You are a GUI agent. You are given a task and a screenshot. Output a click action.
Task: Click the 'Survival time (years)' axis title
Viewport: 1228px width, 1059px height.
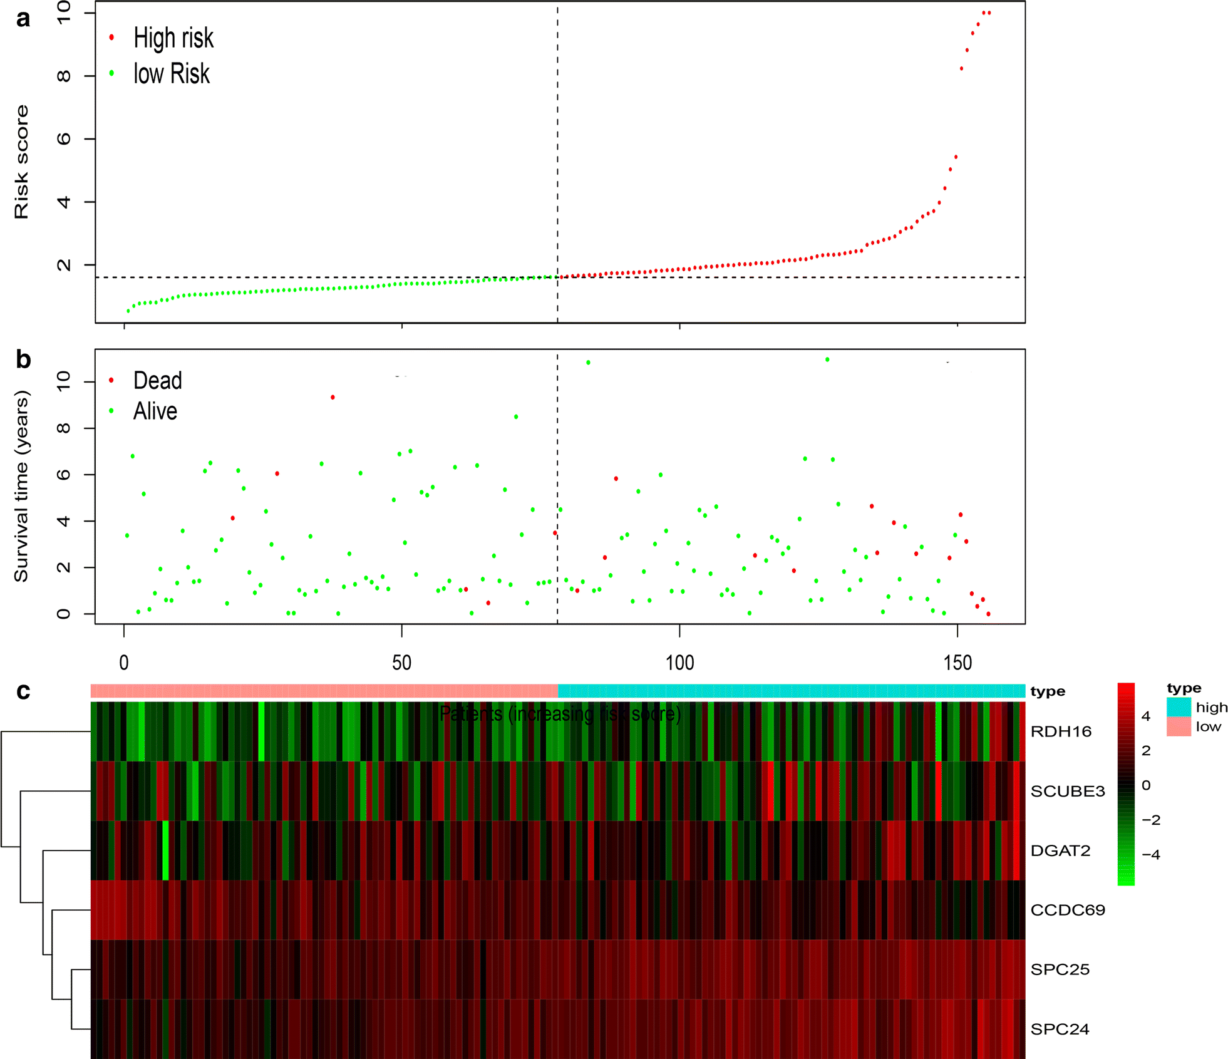coord(21,486)
